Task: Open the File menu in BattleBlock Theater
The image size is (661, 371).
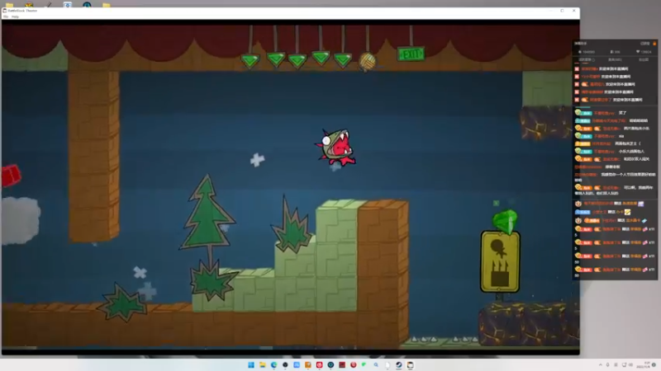Action: [x=6, y=16]
